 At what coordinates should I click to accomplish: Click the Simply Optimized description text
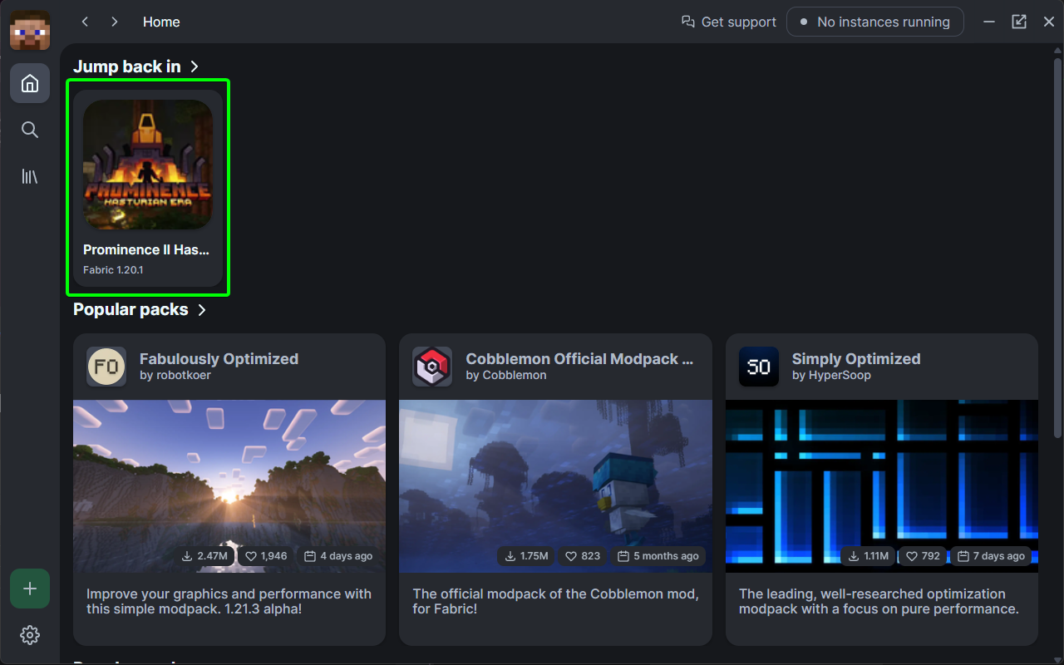pyautogui.click(x=879, y=601)
